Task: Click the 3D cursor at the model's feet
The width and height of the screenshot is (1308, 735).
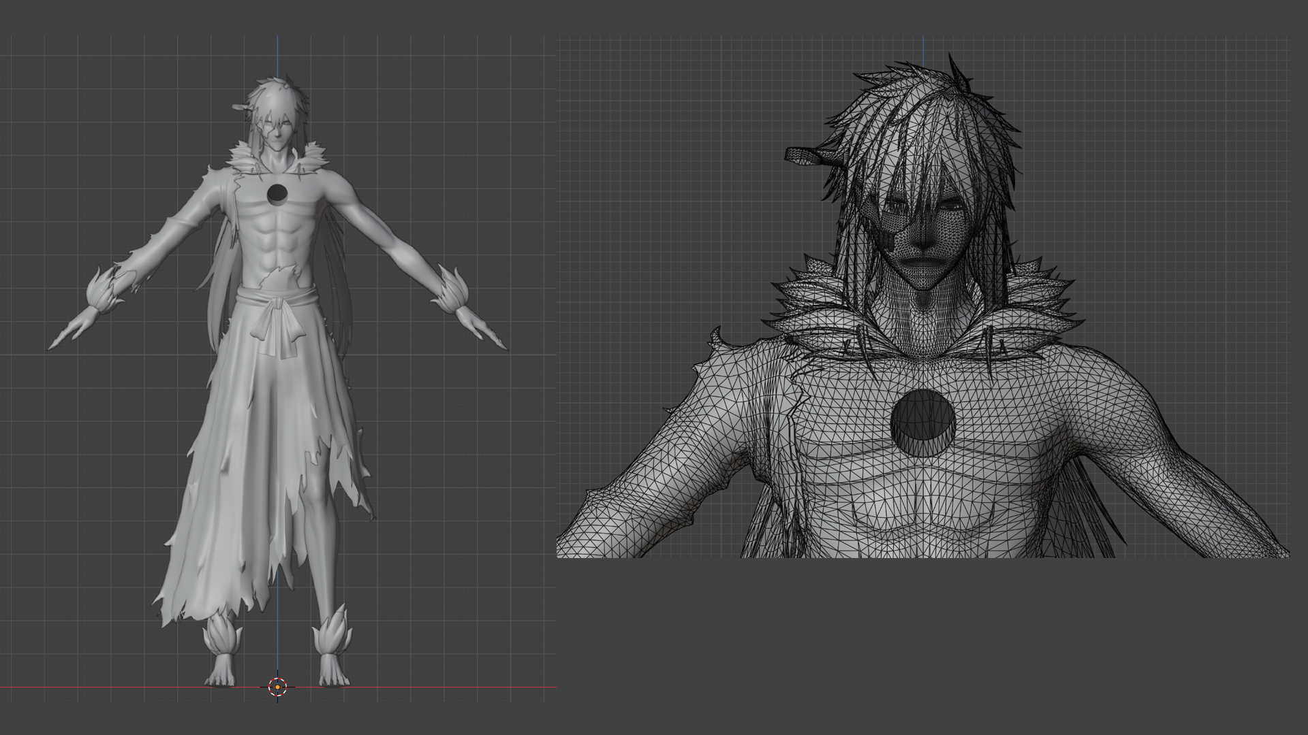Action: coord(277,687)
